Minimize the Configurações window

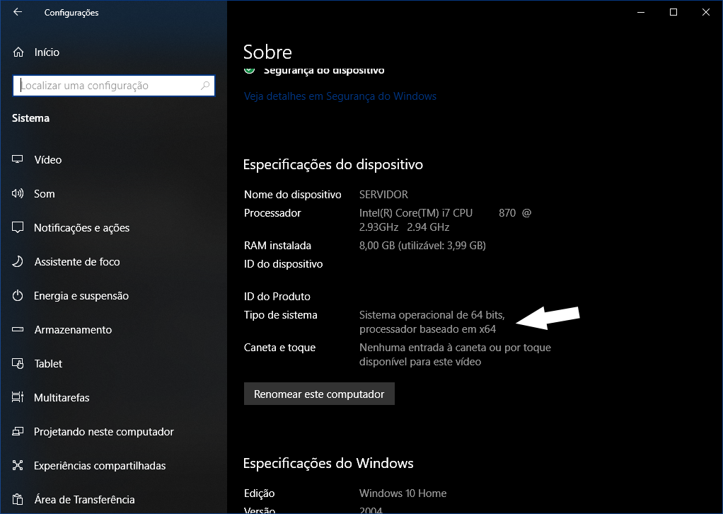coord(641,13)
